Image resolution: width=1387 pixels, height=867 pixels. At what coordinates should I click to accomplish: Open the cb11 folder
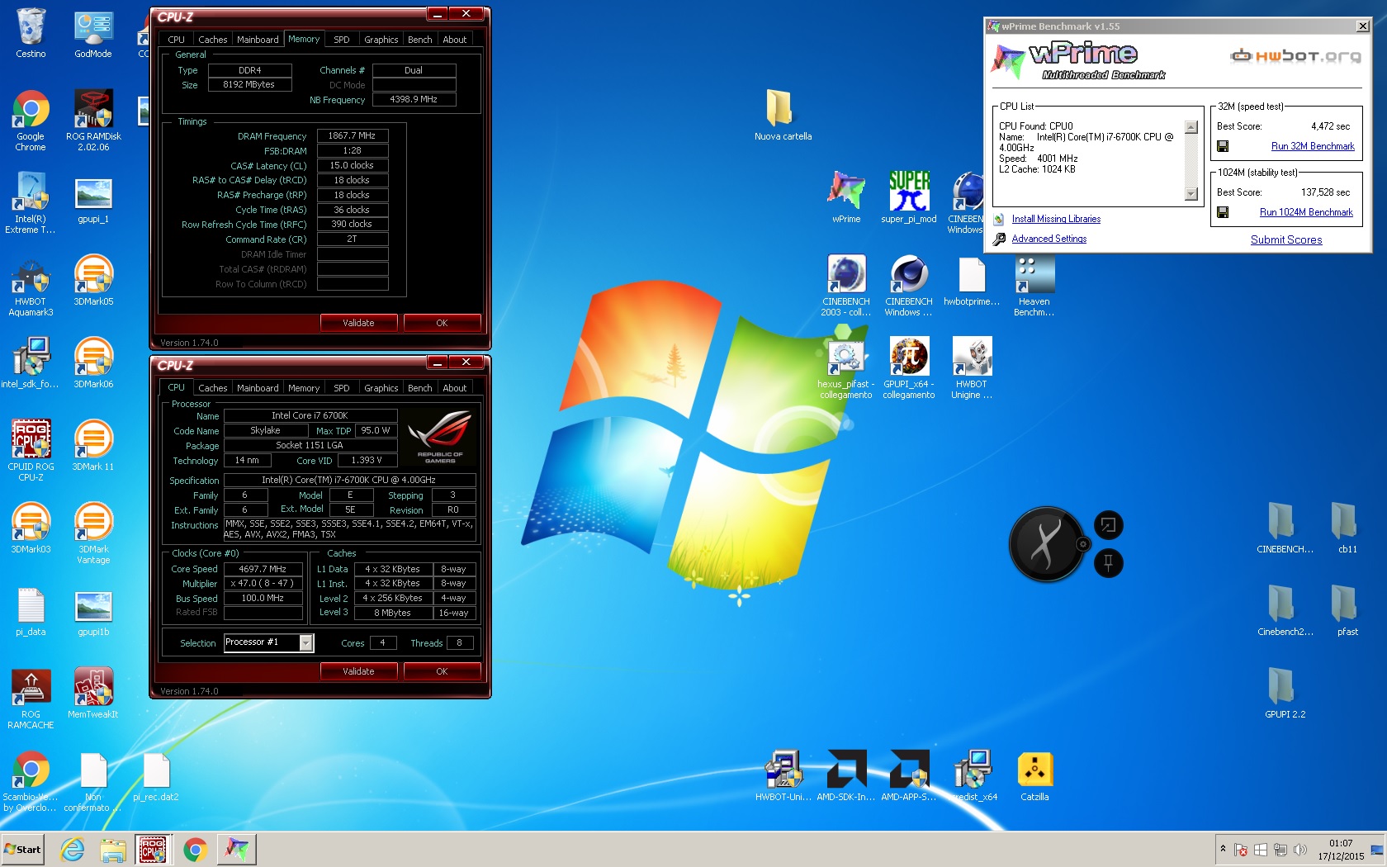pos(1347,528)
